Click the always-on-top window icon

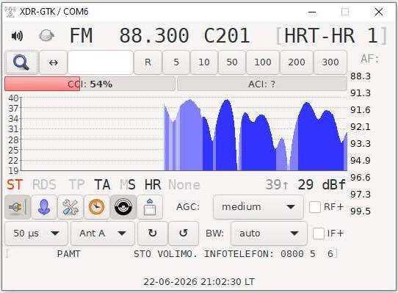click(150, 207)
